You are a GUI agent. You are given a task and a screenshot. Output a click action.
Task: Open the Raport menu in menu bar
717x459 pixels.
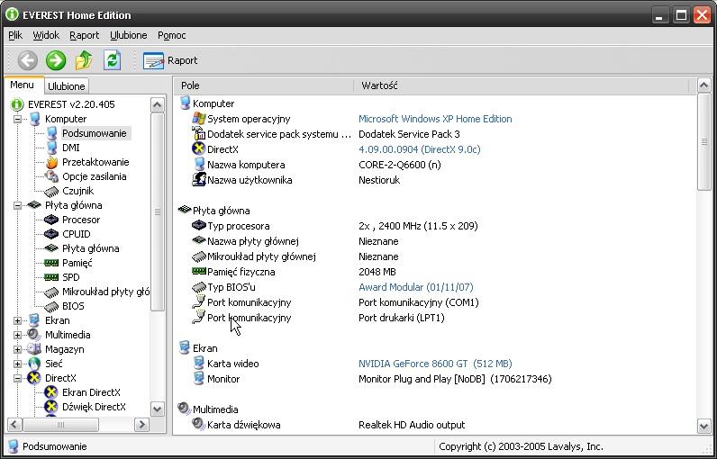[x=84, y=35]
